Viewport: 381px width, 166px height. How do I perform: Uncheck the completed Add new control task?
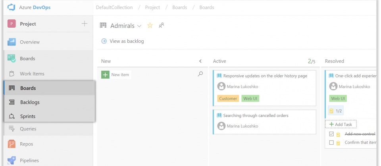pos(331,134)
